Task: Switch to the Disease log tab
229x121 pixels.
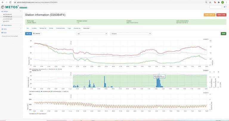Action: [77, 28]
